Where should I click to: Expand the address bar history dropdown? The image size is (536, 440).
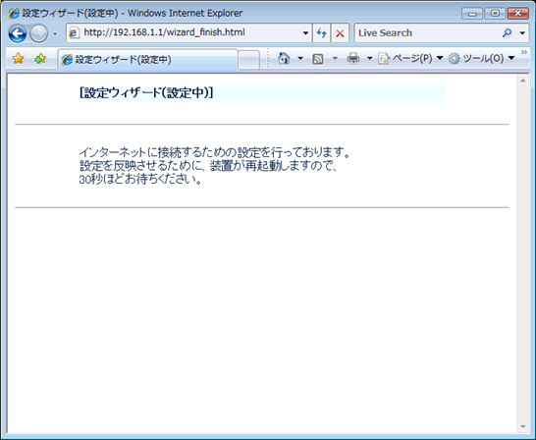[x=305, y=33]
